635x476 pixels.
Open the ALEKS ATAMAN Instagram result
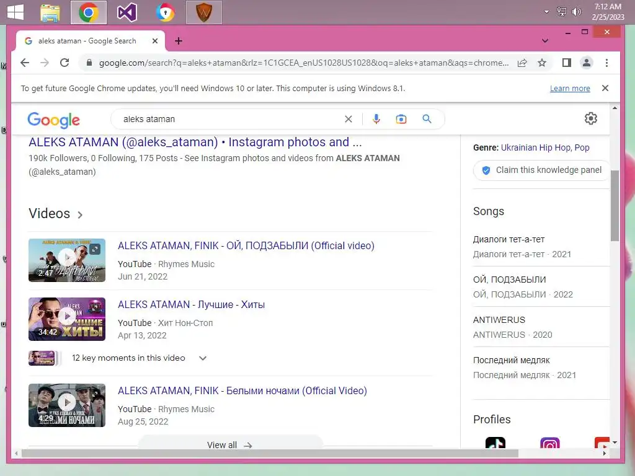pyautogui.click(x=195, y=142)
